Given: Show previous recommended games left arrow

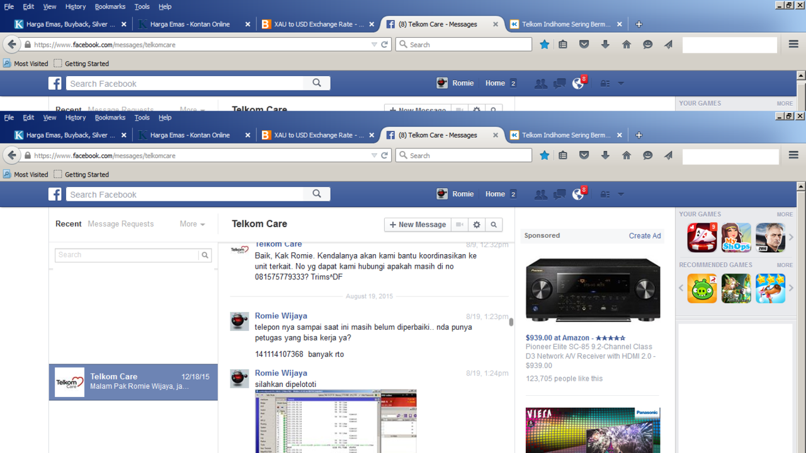Looking at the screenshot, I should [681, 288].
